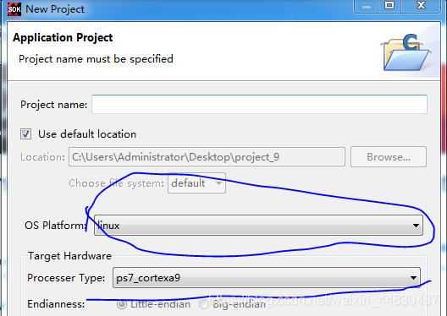Click into the Project name field

(x=259, y=105)
